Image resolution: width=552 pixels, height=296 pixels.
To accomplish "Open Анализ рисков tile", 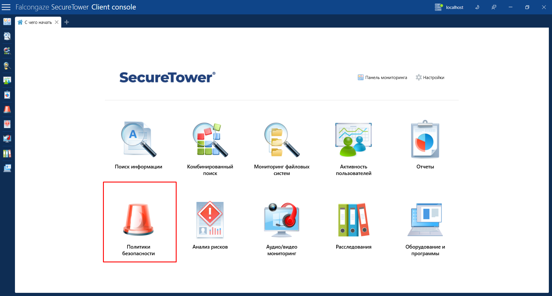I will pyautogui.click(x=210, y=225).
